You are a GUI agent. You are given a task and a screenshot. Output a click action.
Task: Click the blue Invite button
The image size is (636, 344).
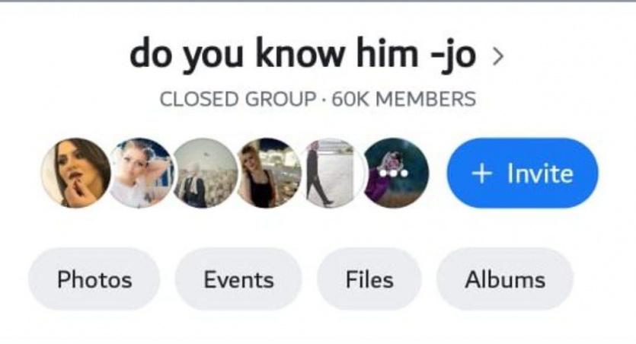[x=523, y=173]
